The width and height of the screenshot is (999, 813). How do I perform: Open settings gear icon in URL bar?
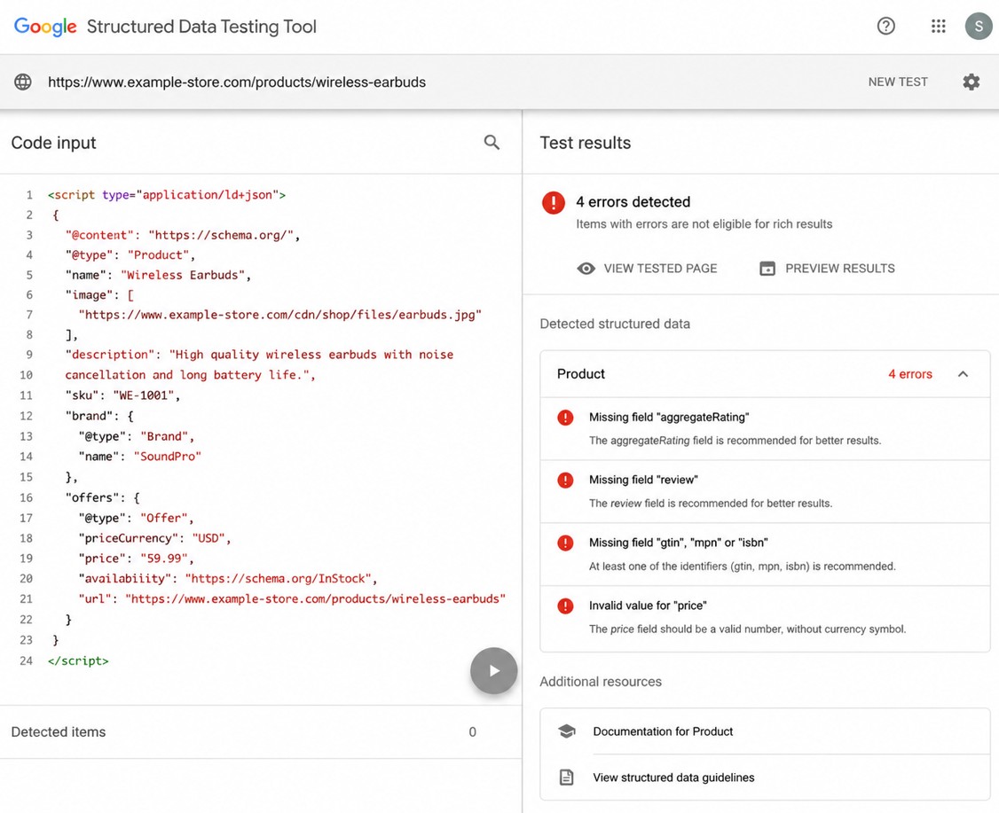click(971, 82)
